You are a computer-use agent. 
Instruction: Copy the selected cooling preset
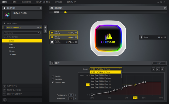(45, 27)
